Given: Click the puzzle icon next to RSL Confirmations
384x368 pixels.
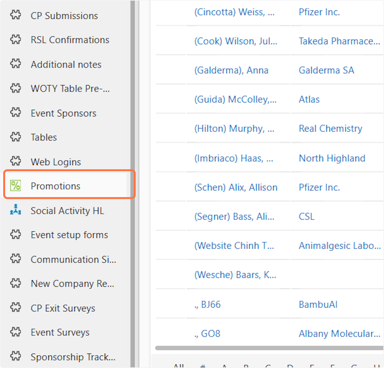Looking at the screenshot, I should tap(15, 39).
